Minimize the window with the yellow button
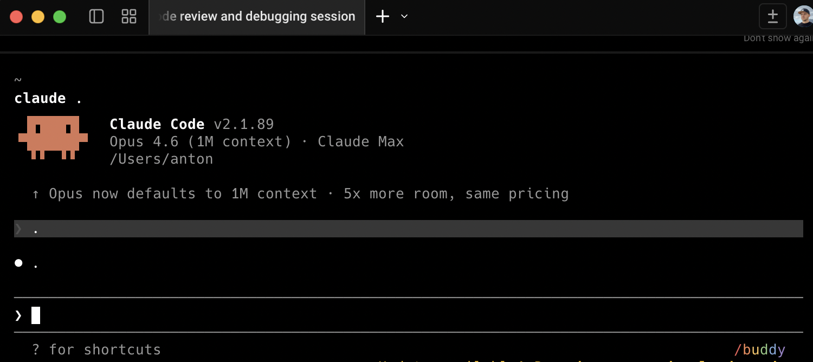813x362 pixels. [38, 17]
